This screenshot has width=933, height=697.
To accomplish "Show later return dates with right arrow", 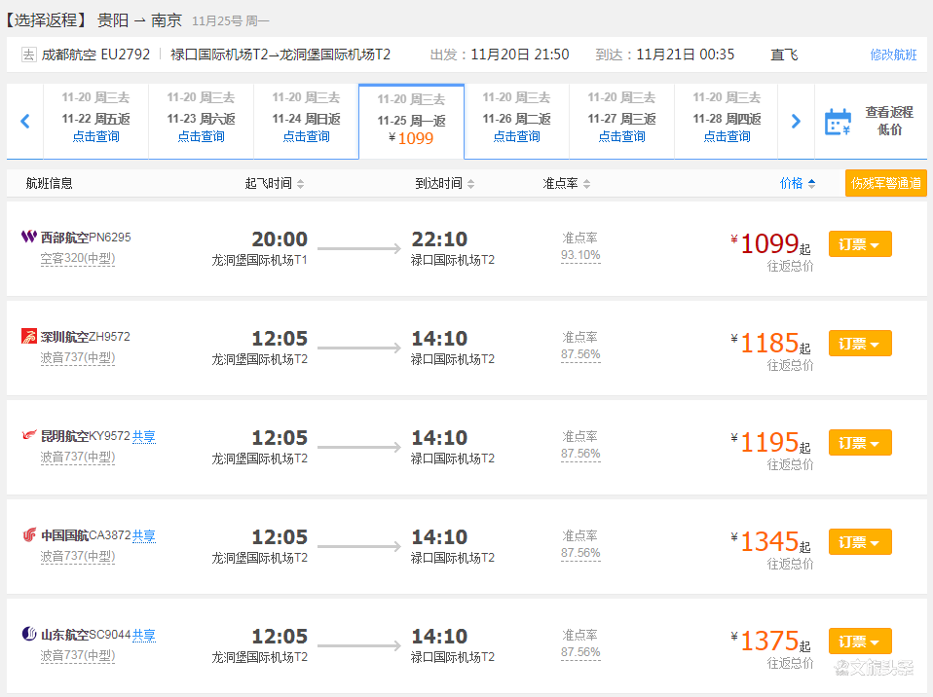I will click(x=796, y=122).
